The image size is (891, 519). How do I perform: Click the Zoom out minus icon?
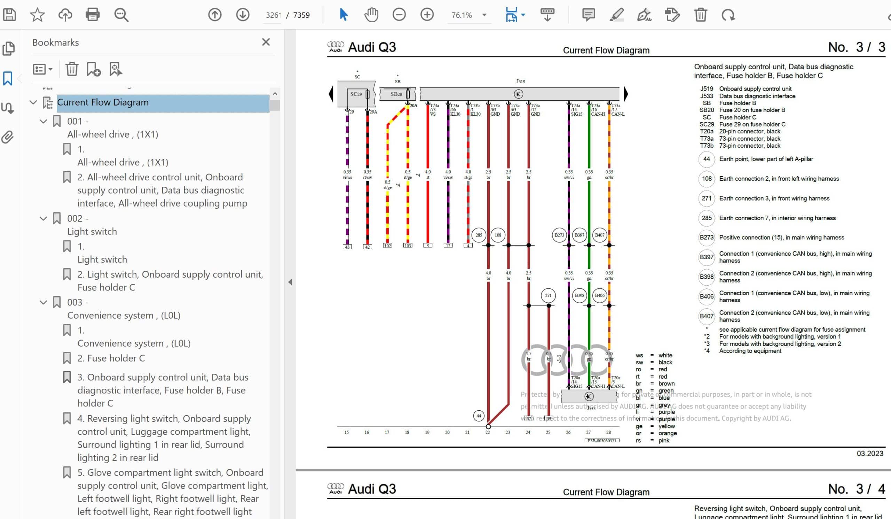click(399, 15)
